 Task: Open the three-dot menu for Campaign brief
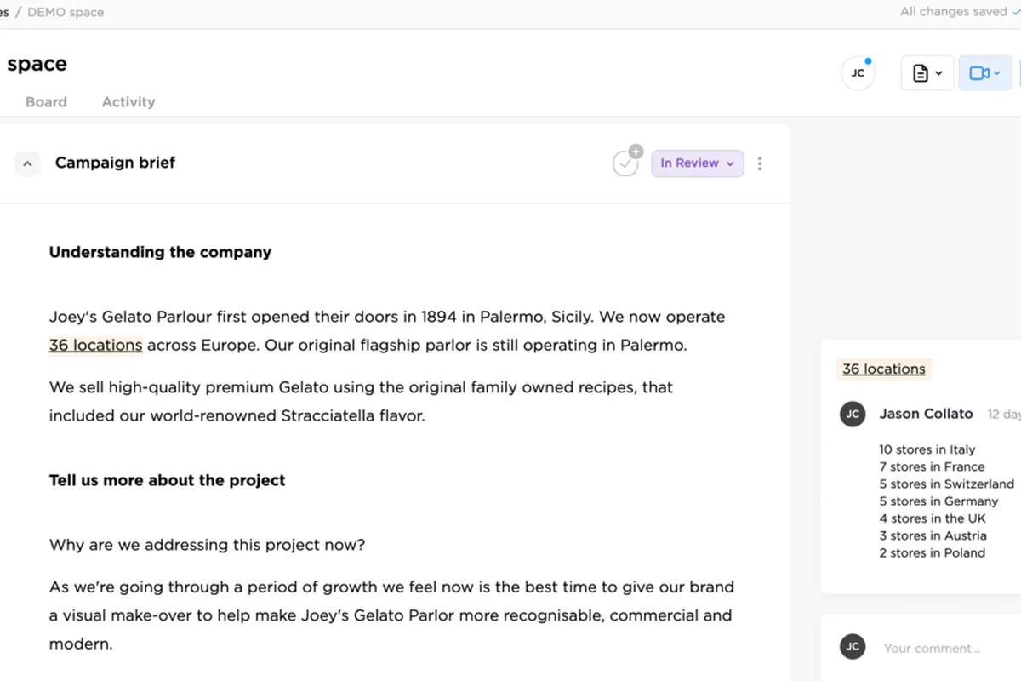[760, 163]
